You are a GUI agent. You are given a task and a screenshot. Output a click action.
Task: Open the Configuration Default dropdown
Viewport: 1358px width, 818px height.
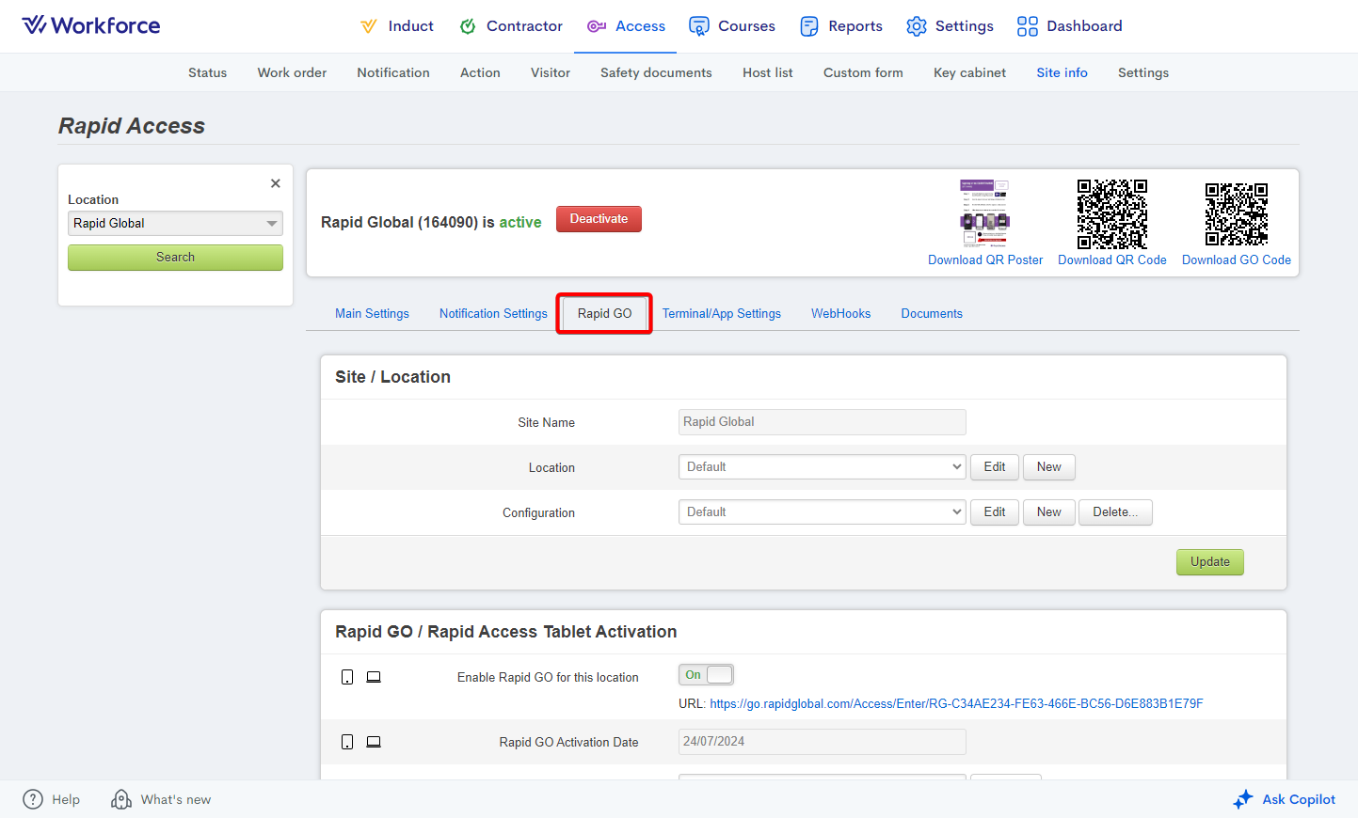[x=823, y=512]
